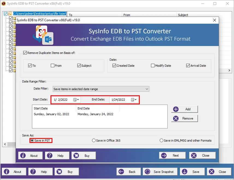Click the Add date range button

point(185,109)
